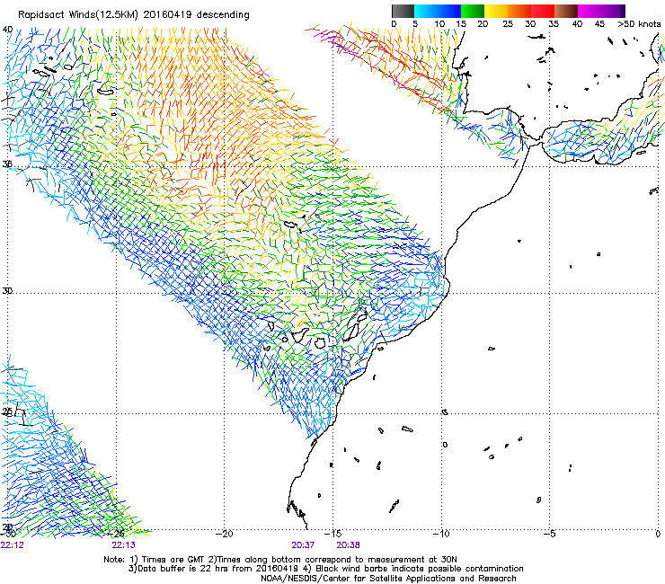The height and width of the screenshot is (584, 665).
Task: Click the green 15-20 knots legend swatch
Action: (x=473, y=11)
